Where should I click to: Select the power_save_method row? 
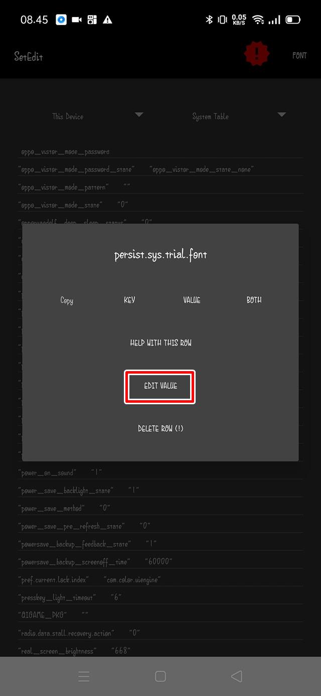tap(64, 508)
